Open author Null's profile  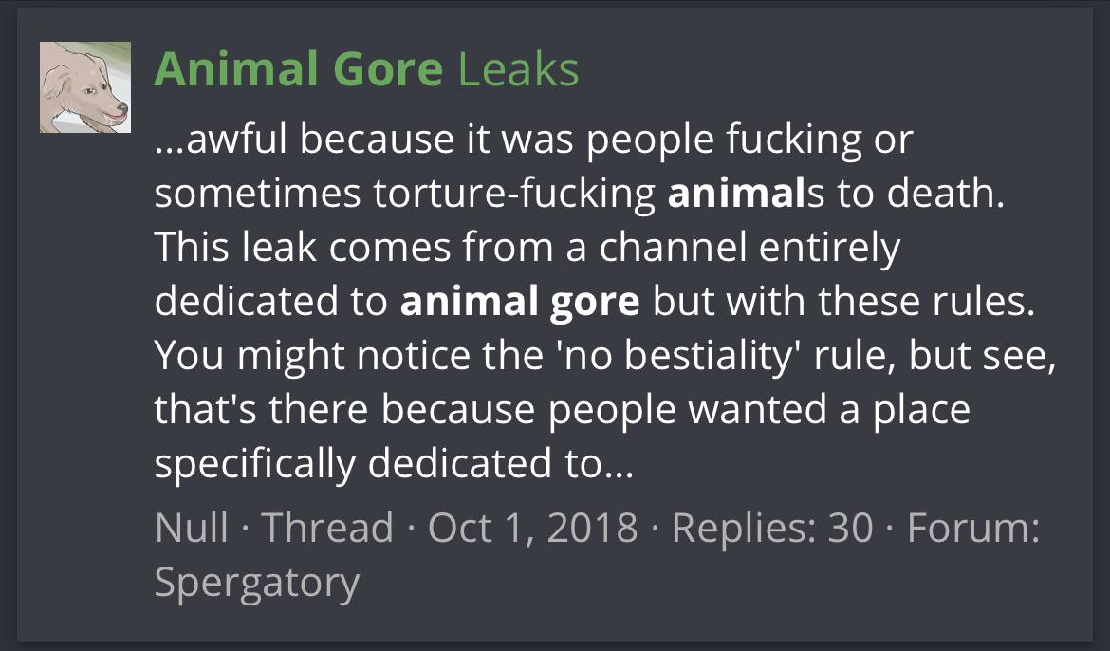tap(191, 527)
